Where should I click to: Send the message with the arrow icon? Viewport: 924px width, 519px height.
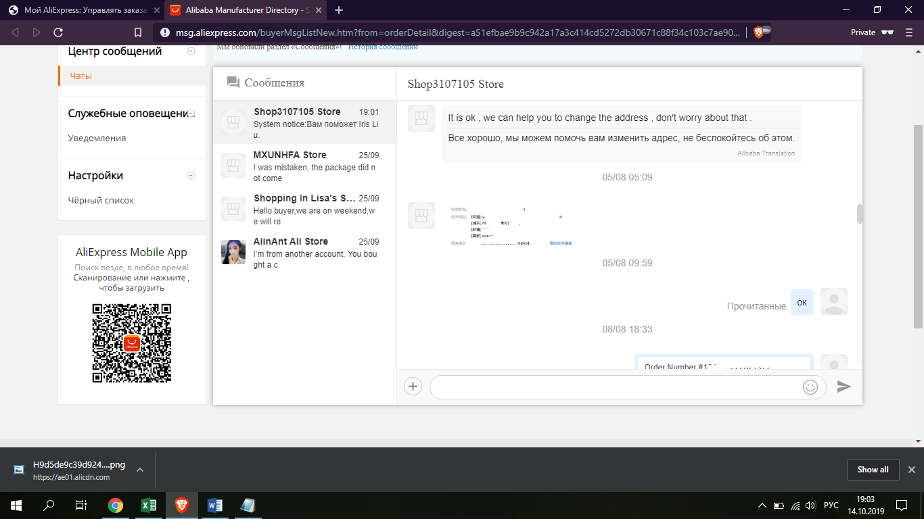click(844, 387)
